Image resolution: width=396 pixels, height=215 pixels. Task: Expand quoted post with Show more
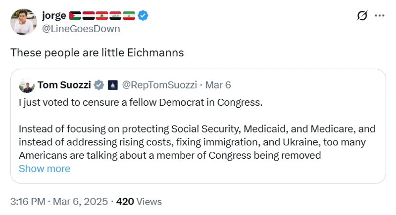44,169
